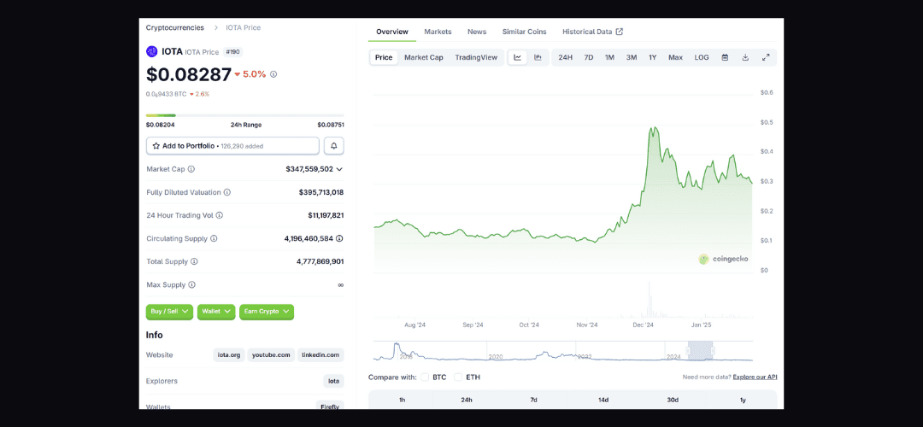Select 1M time range
Screen dimensions: 923x427
(x=610, y=57)
